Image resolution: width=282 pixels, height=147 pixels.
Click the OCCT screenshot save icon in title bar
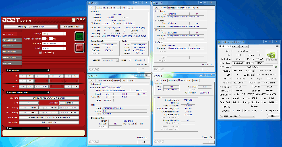[74, 20]
